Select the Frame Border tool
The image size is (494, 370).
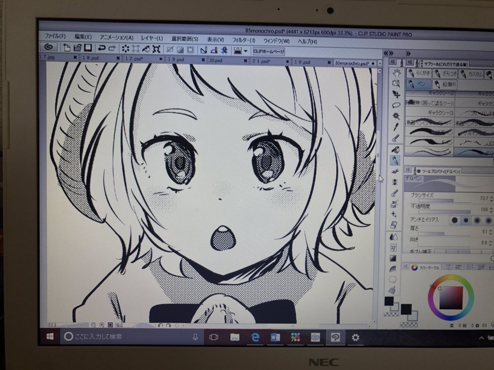(x=393, y=248)
